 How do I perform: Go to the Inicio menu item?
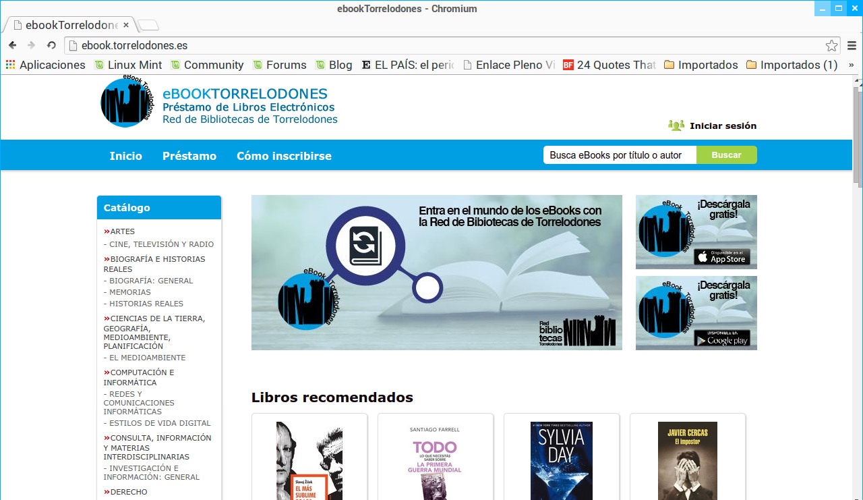coord(126,156)
